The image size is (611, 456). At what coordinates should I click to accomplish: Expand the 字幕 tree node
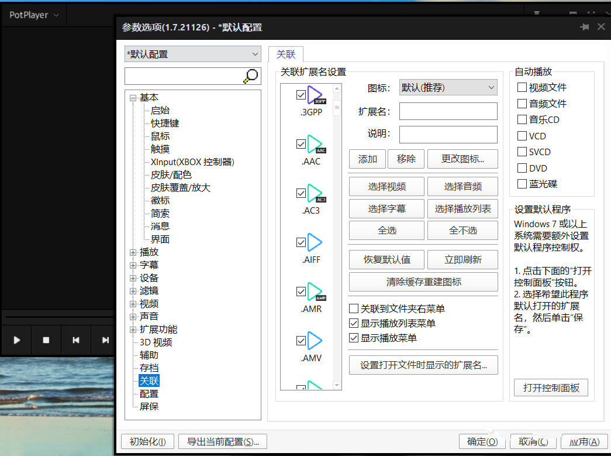(133, 265)
